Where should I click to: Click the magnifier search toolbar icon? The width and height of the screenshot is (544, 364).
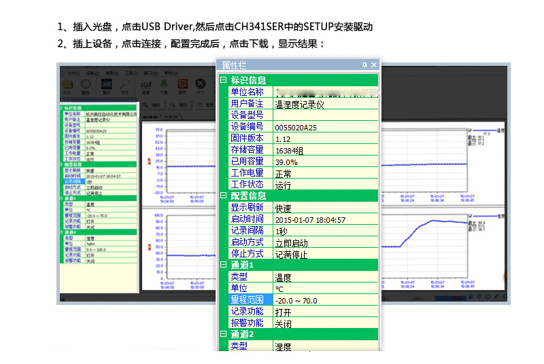click(125, 85)
